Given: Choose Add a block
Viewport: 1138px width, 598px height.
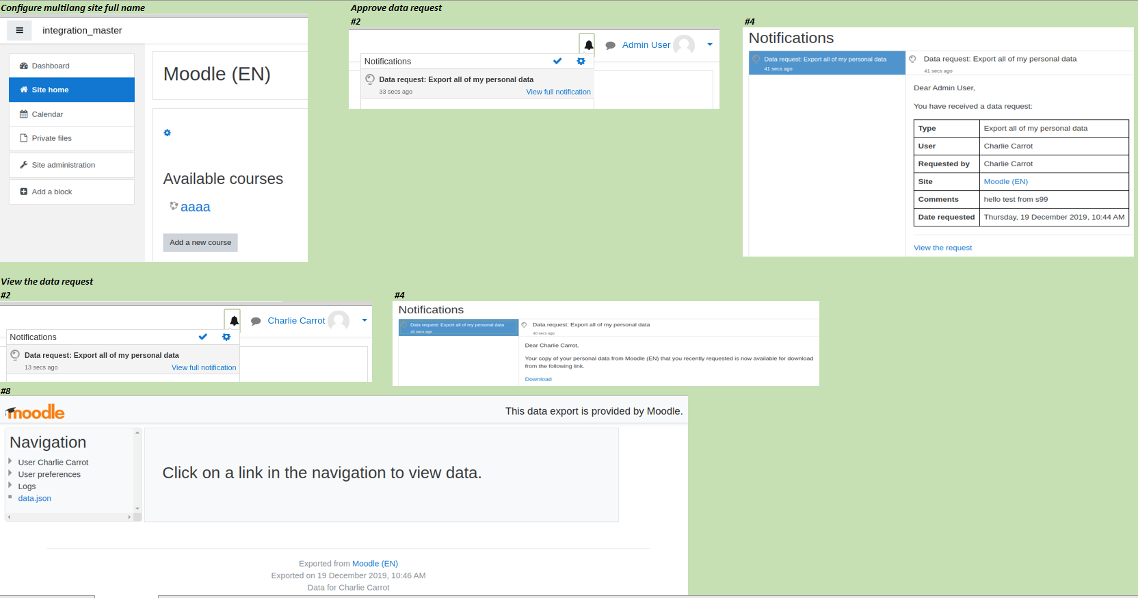Looking at the screenshot, I should (x=72, y=192).
